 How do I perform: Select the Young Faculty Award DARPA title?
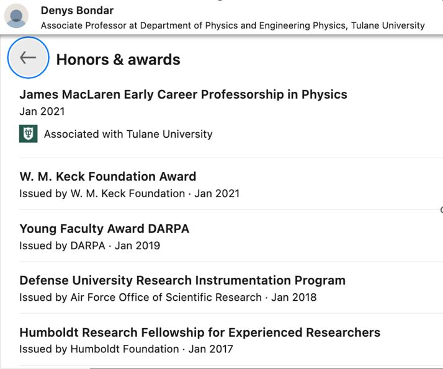(104, 229)
